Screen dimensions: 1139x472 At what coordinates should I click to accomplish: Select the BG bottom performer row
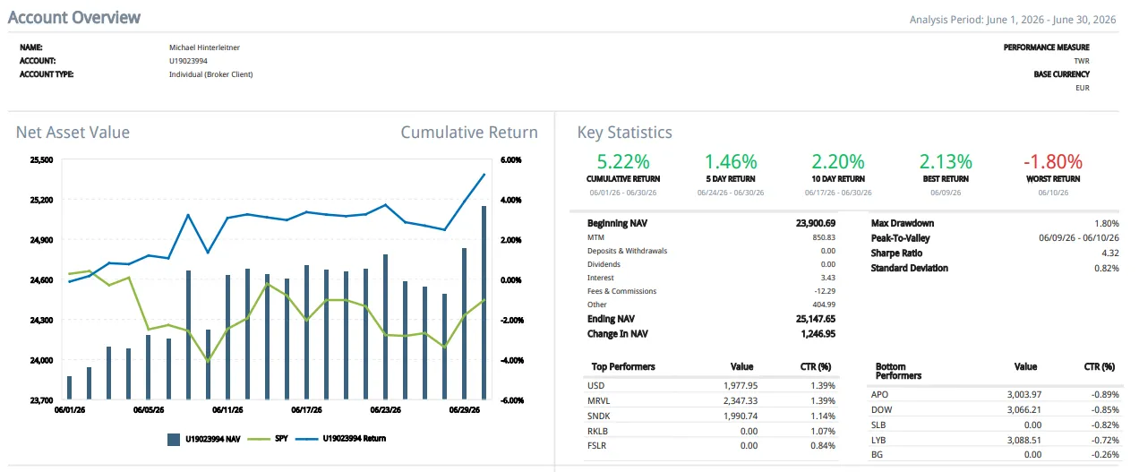(994, 455)
